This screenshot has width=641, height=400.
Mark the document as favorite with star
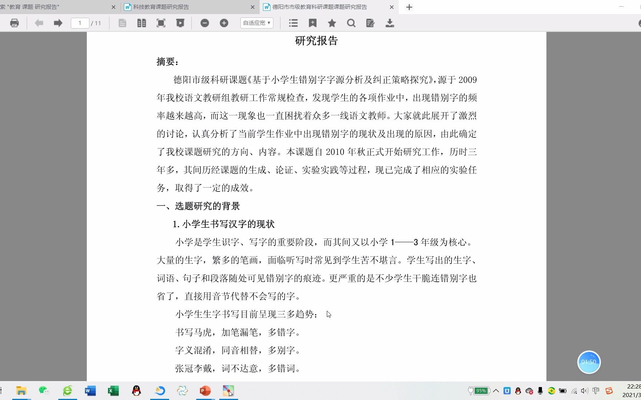point(332,23)
